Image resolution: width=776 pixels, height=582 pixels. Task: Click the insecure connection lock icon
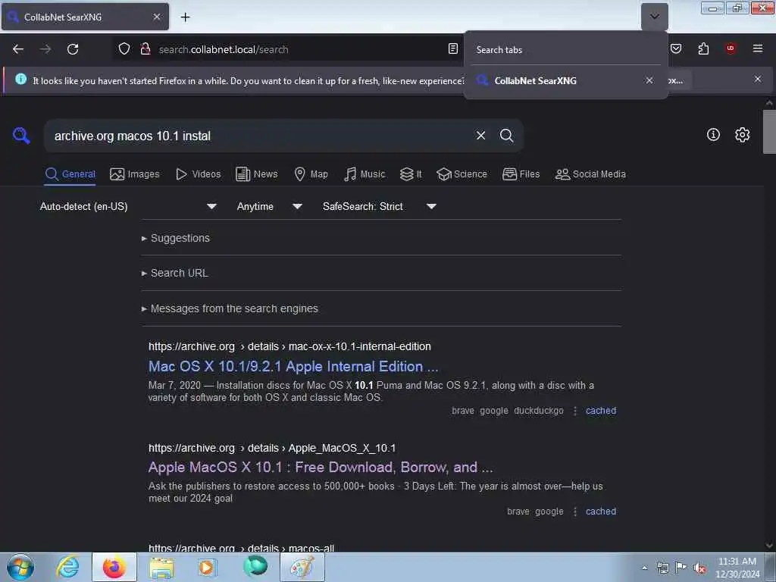[x=145, y=49]
